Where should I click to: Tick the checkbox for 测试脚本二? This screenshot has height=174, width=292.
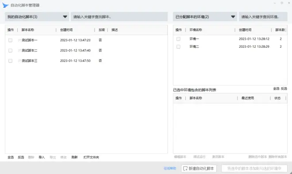(10, 50)
